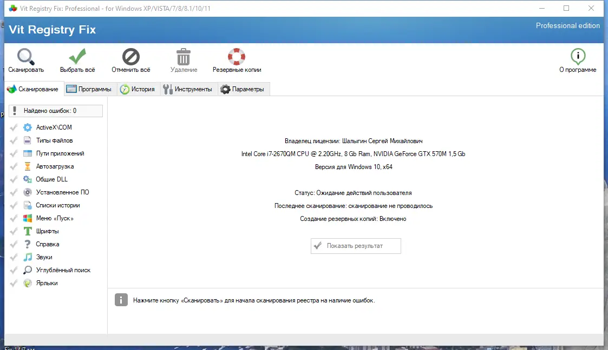Toggle the Углублённый поиск checkmark
608x350 pixels.
pyautogui.click(x=14, y=270)
